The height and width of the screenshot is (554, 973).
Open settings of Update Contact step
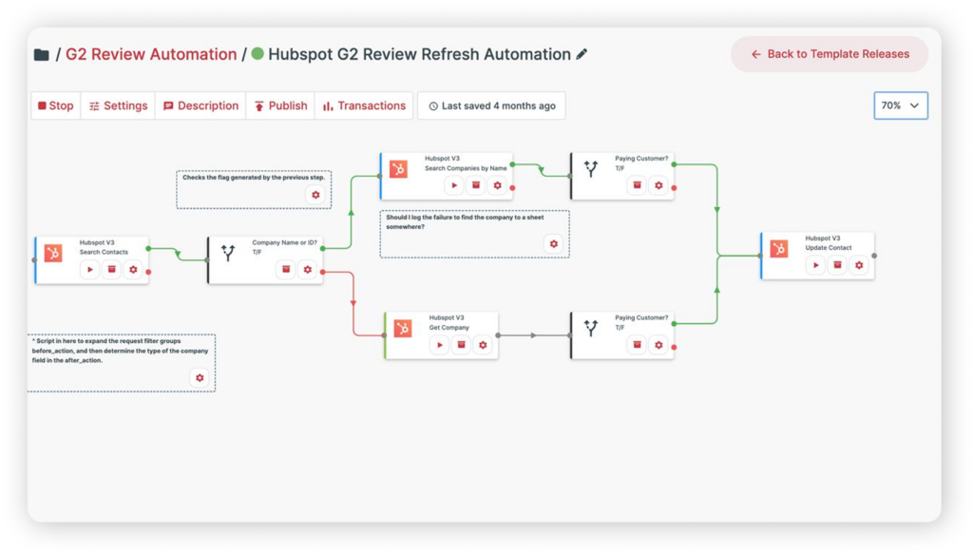click(859, 265)
